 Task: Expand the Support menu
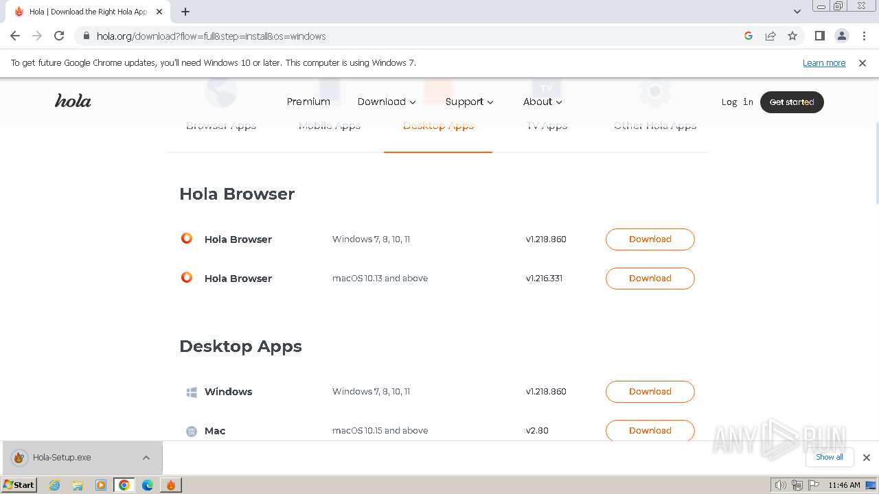click(470, 102)
